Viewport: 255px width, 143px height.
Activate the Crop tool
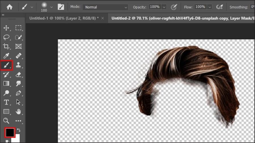(6, 46)
